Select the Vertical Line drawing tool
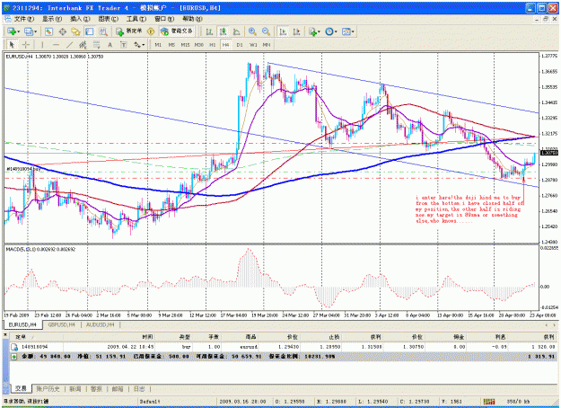This screenshot has width=561, height=408. [42, 45]
